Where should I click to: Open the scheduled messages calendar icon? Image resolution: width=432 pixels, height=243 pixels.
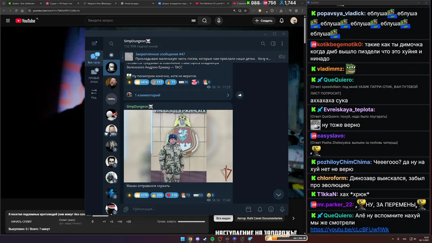point(248,209)
